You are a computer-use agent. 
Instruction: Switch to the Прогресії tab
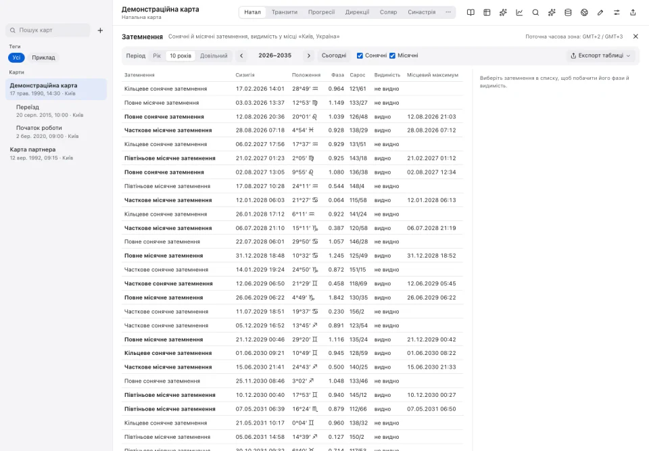point(321,12)
